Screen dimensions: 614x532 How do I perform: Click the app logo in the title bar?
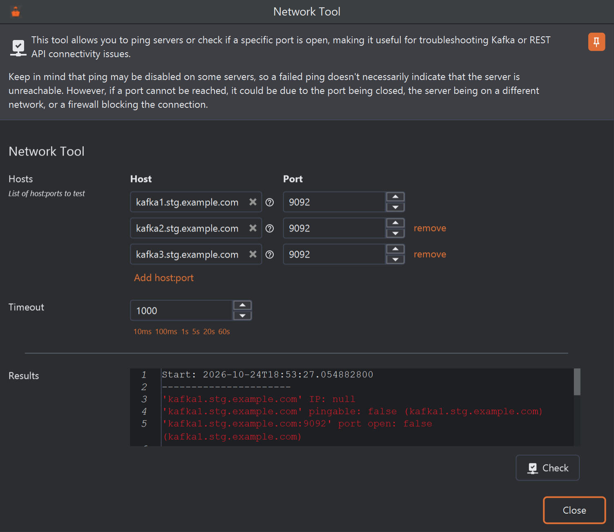[x=16, y=12]
